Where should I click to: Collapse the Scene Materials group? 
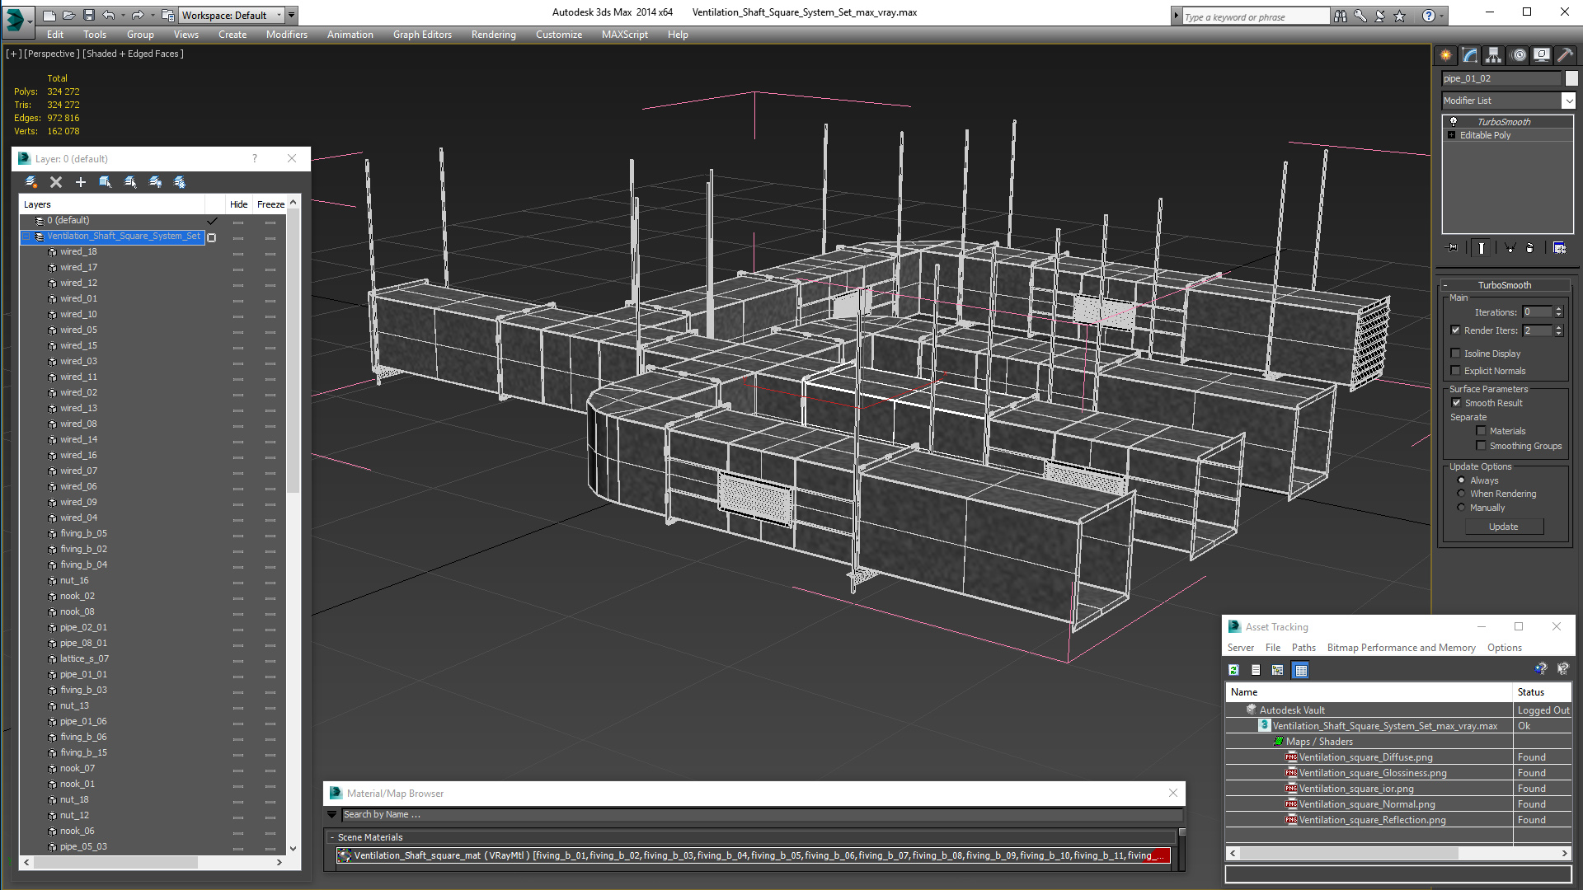(x=332, y=837)
